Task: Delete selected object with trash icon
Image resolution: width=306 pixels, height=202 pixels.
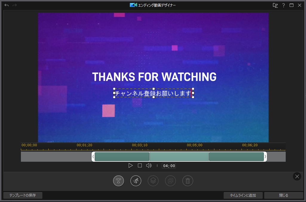Action: click(x=188, y=181)
